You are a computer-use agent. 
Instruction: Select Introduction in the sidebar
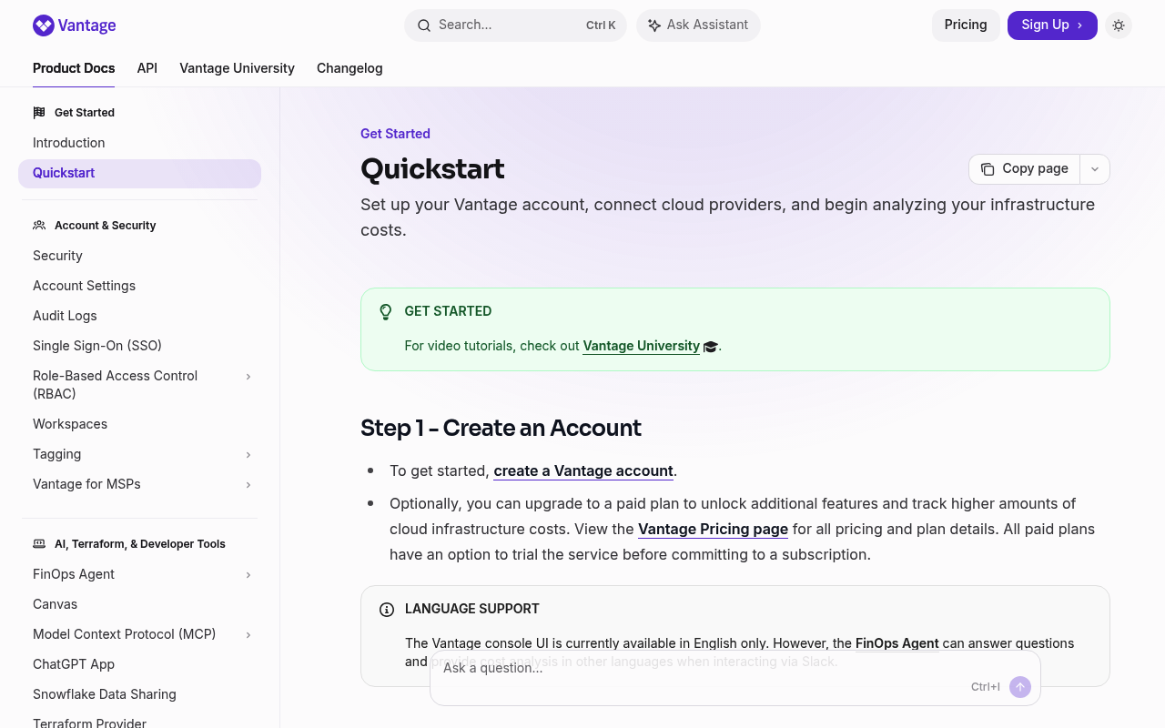pyautogui.click(x=139, y=143)
